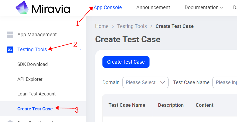Collapse the Testing Tools section chevron

coord(81,50)
